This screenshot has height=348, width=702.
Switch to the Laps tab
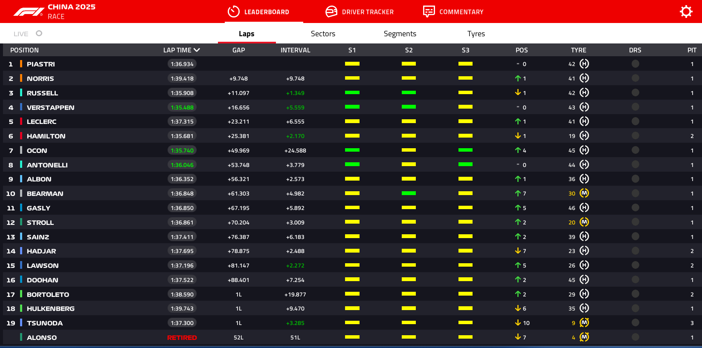click(x=247, y=34)
